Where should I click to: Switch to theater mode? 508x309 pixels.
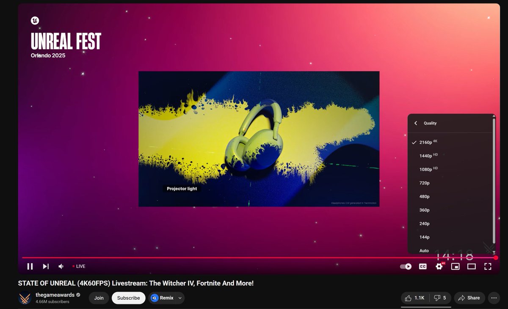[472, 266]
